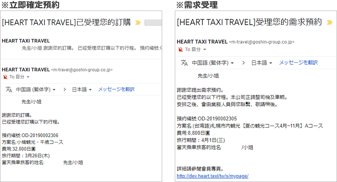This screenshot has width=337, height=182.
Task: Click 'メッセージを翻訳' in the right email
Action: (298, 62)
